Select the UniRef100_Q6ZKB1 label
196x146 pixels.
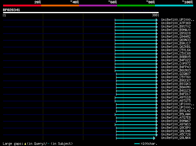click(x=176, y=47)
